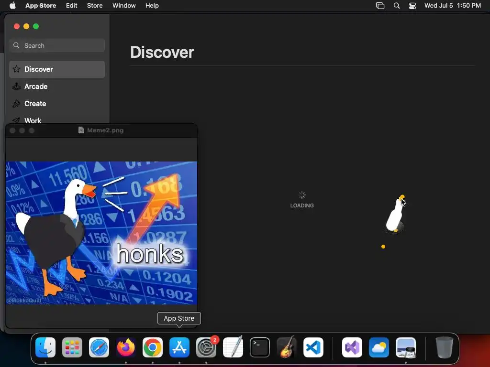Open the App Store menu in menu bar
The image size is (490, 367).
pyautogui.click(x=41, y=5)
